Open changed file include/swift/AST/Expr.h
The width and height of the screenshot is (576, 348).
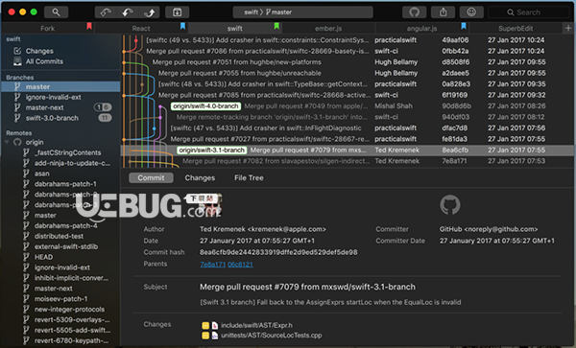pyautogui.click(x=256, y=325)
